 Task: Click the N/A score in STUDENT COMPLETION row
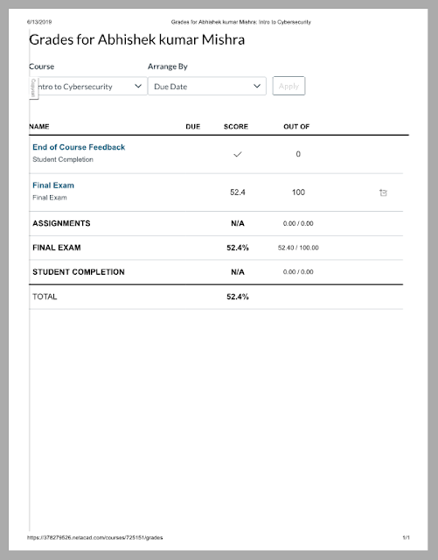pos(238,272)
